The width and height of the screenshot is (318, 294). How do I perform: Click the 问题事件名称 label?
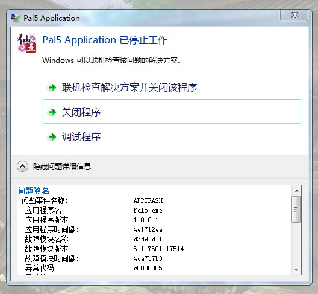pos(45,200)
